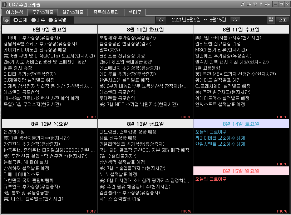The image size is (291, 215).
Task: Open the title bar list menu dropdown
Action: 267,4
